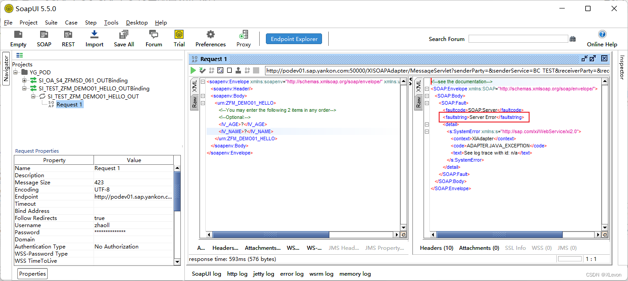Open the http log tab
The width and height of the screenshot is (628, 281).
coord(237,274)
